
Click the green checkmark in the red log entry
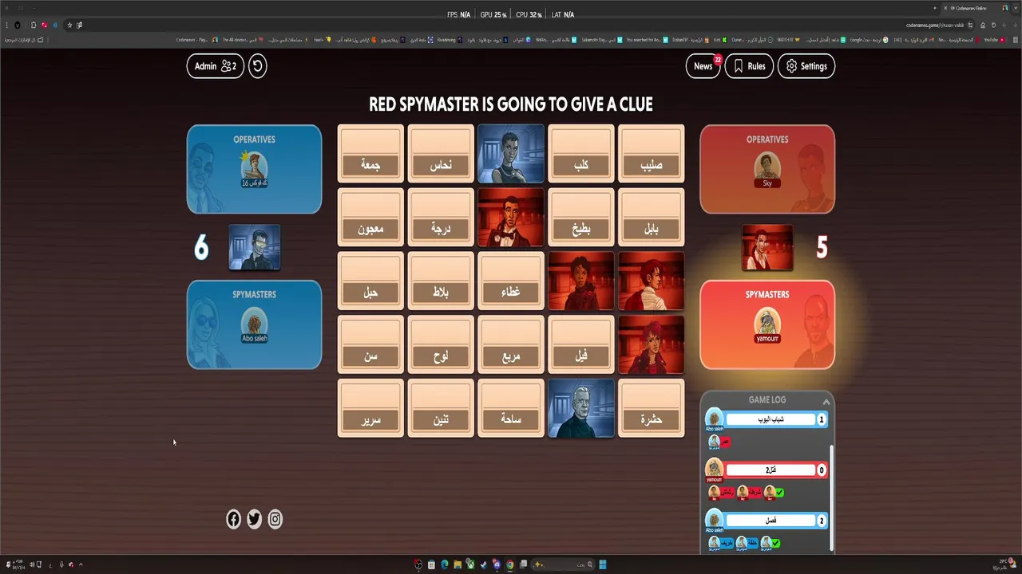(x=779, y=493)
